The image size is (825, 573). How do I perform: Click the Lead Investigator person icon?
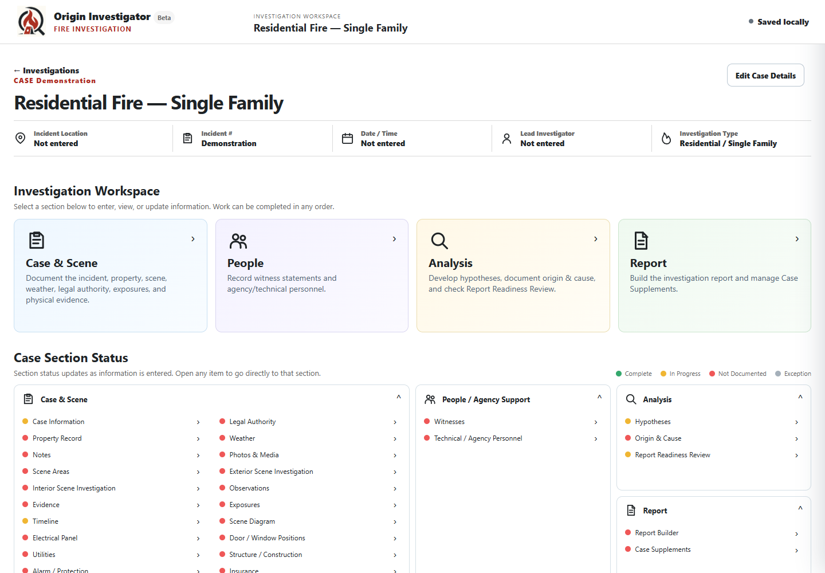(506, 138)
